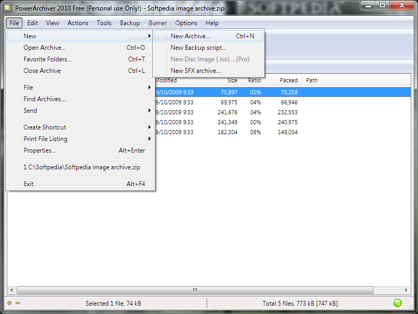This screenshot has height=314, width=418.
Task: Expand the Send submenu
Action: click(80, 110)
